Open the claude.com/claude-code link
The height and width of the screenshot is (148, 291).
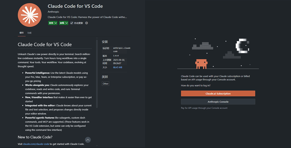coord(36,144)
